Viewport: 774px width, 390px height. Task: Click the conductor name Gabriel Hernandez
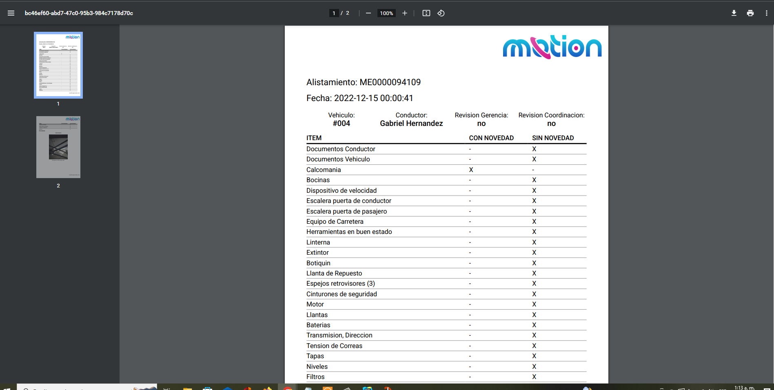coord(411,123)
